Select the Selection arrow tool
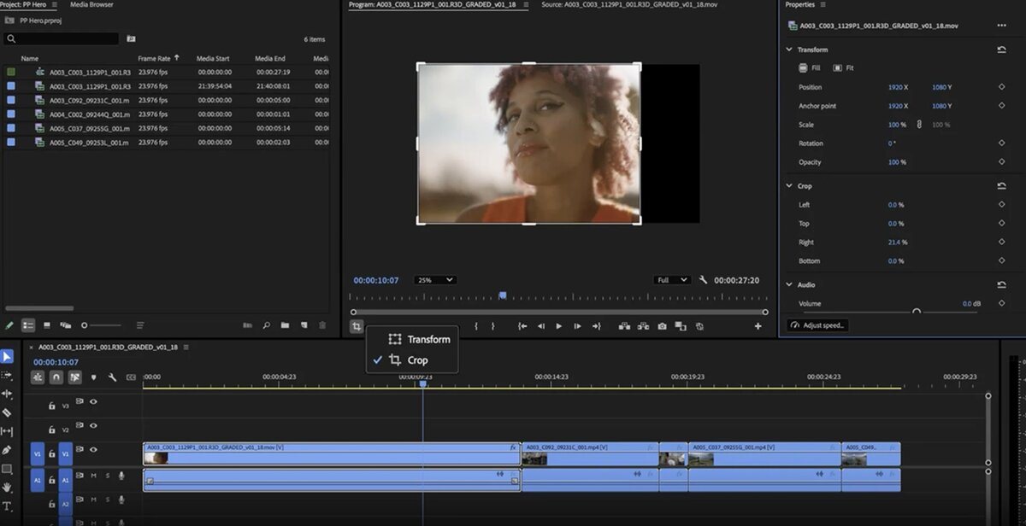The height and width of the screenshot is (526, 1026). click(x=7, y=356)
